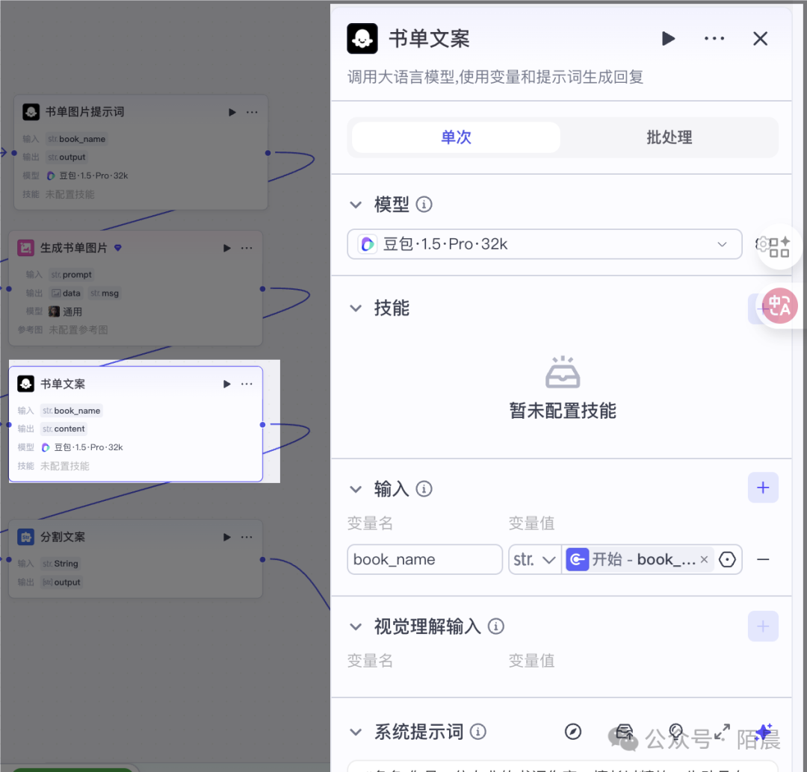This screenshot has width=807, height=772.
Task: Click the 生成书单图片 node icon
Action: 25,248
